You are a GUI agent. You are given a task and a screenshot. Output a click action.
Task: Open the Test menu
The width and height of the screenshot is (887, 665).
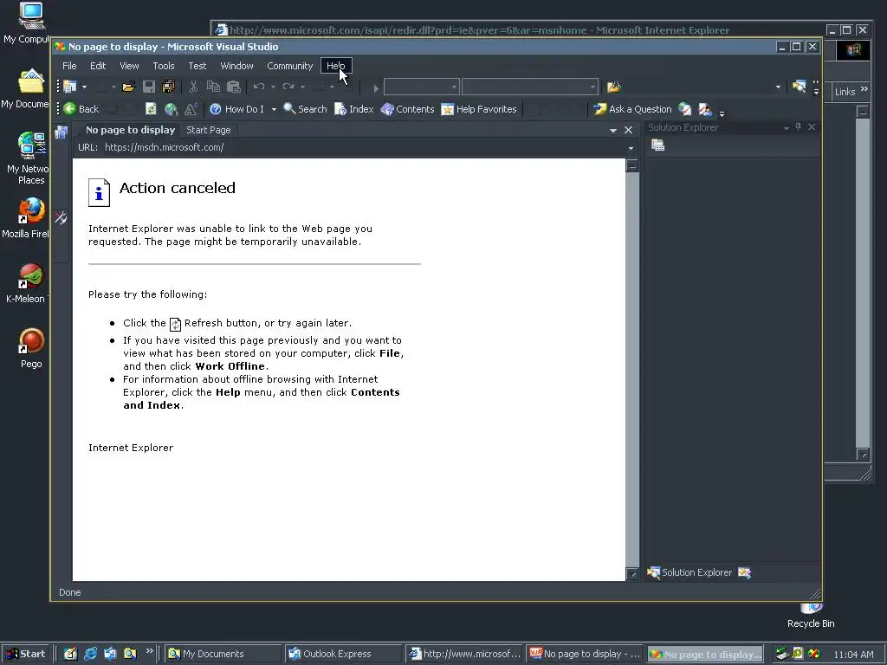pyautogui.click(x=197, y=66)
